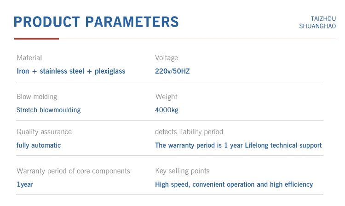Click the Iron + stainless steel + plexiglass value
This screenshot has width=345, height=206.
71,71
